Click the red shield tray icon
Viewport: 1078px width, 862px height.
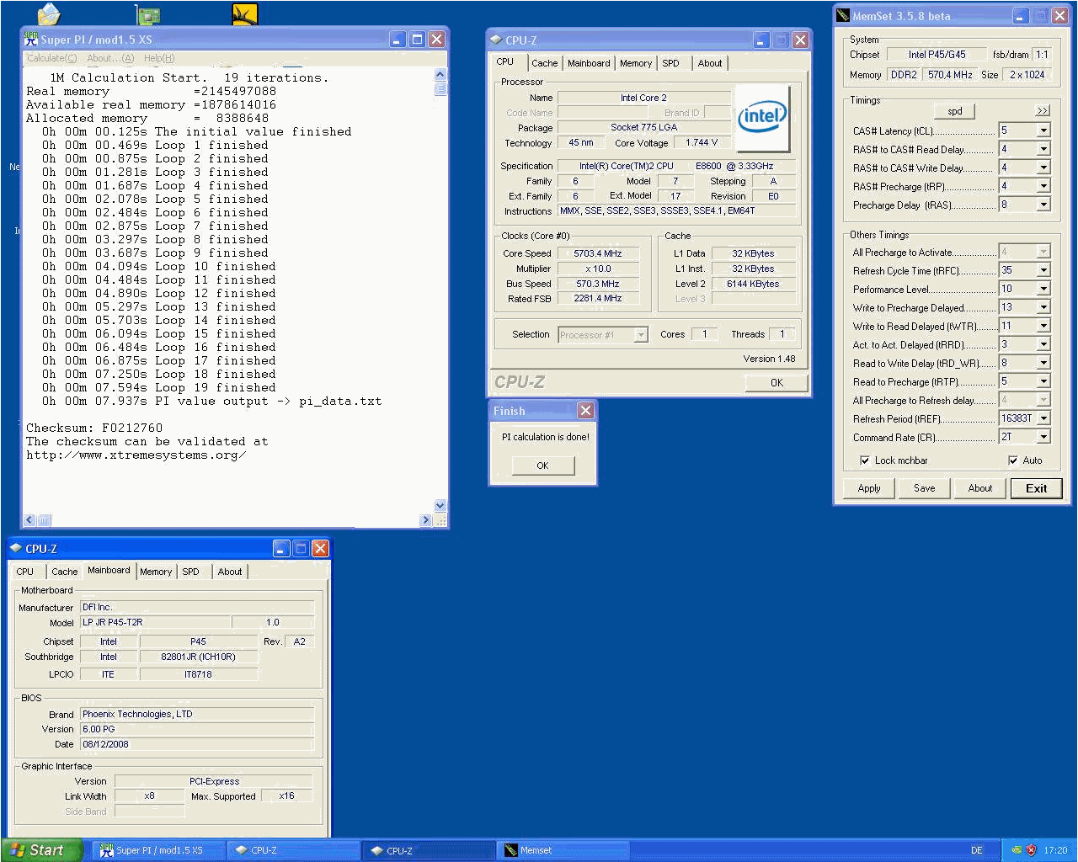(1031, 850)
